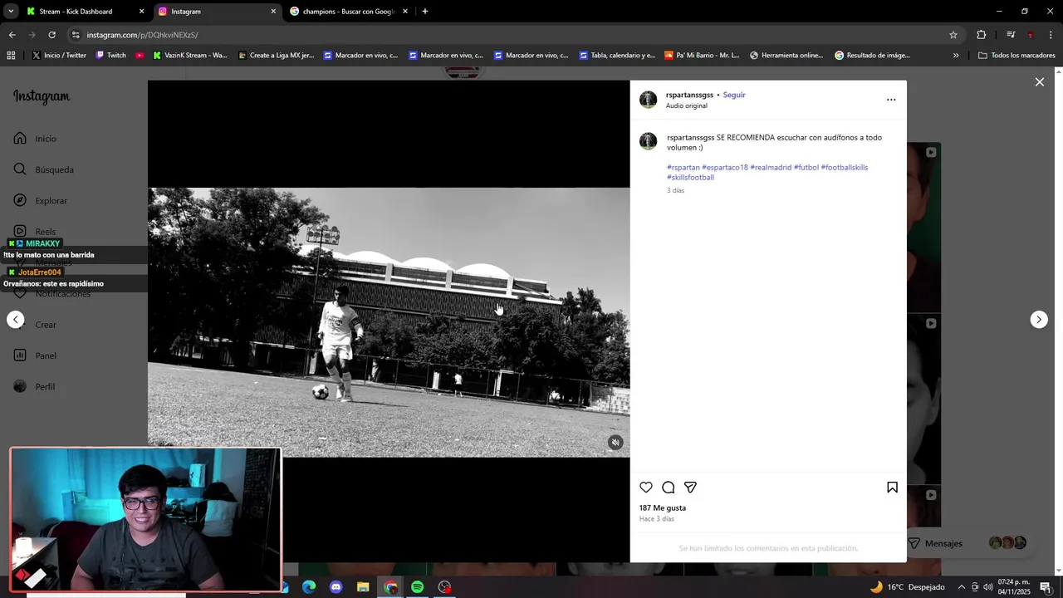Click the address bar URL
The width and height of the screenshot is (1063, 598).
coord(142,35)
